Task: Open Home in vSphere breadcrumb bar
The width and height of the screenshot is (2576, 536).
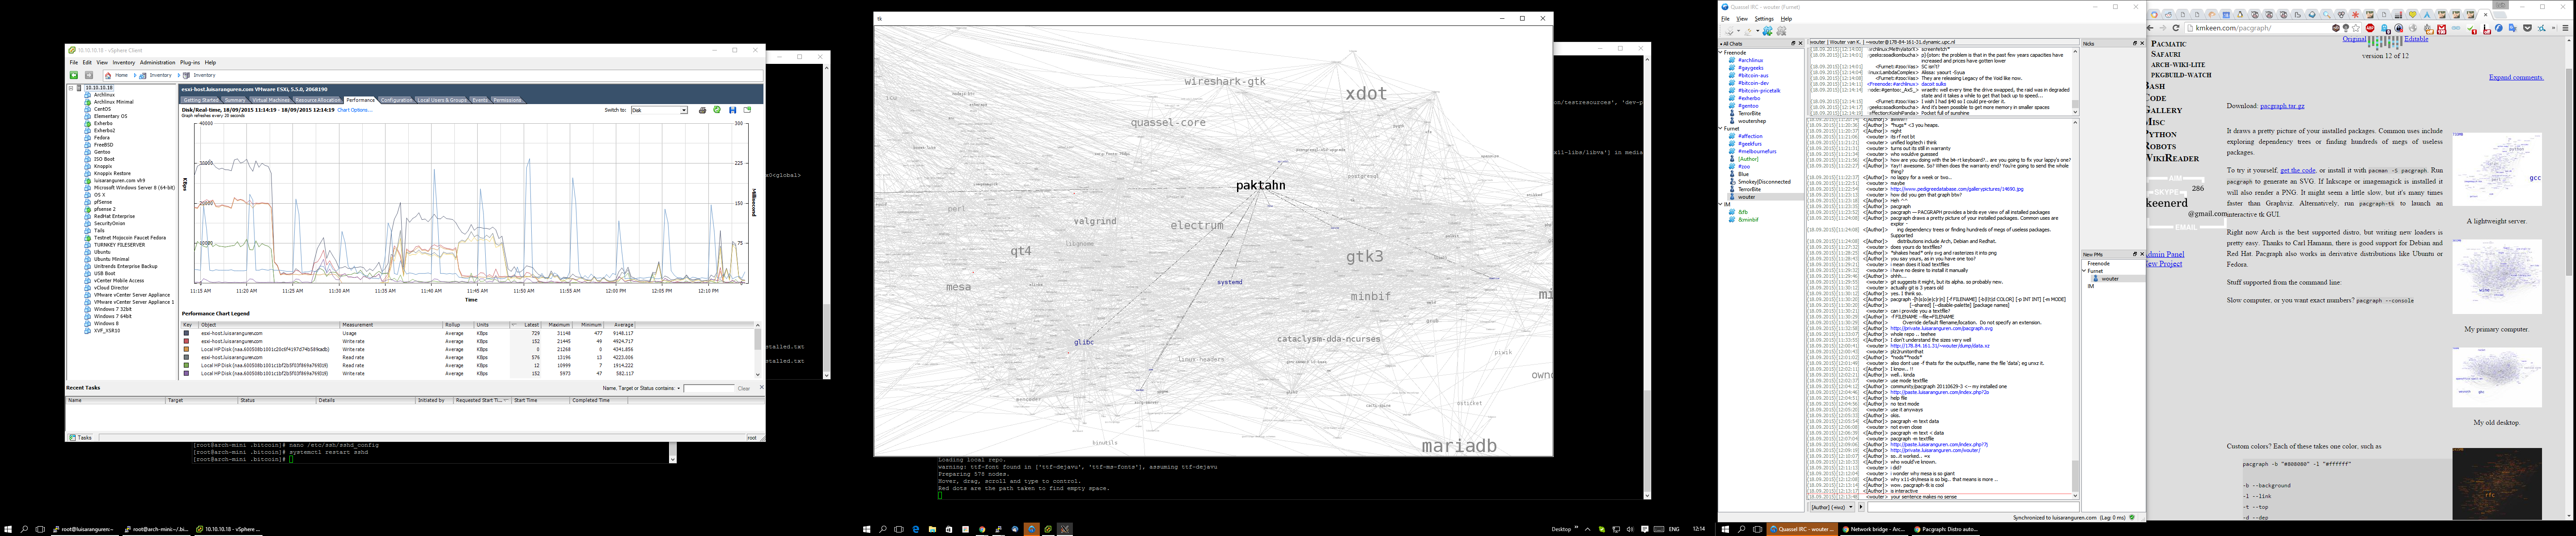Action: click(121, 75)
